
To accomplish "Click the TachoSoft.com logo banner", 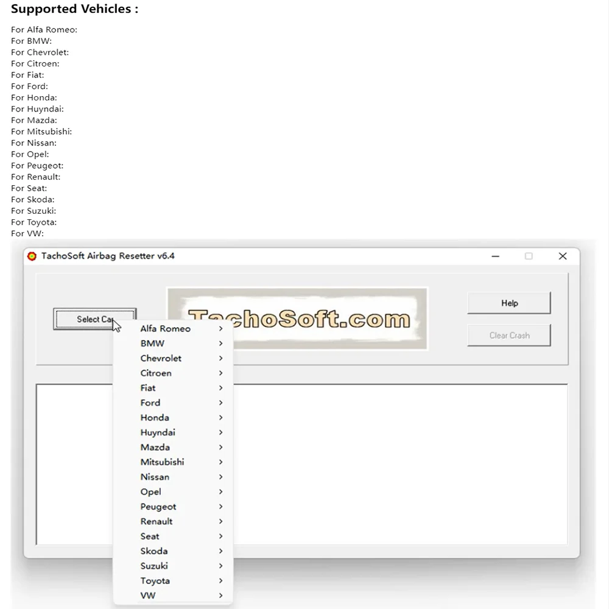I will [298, 319].
